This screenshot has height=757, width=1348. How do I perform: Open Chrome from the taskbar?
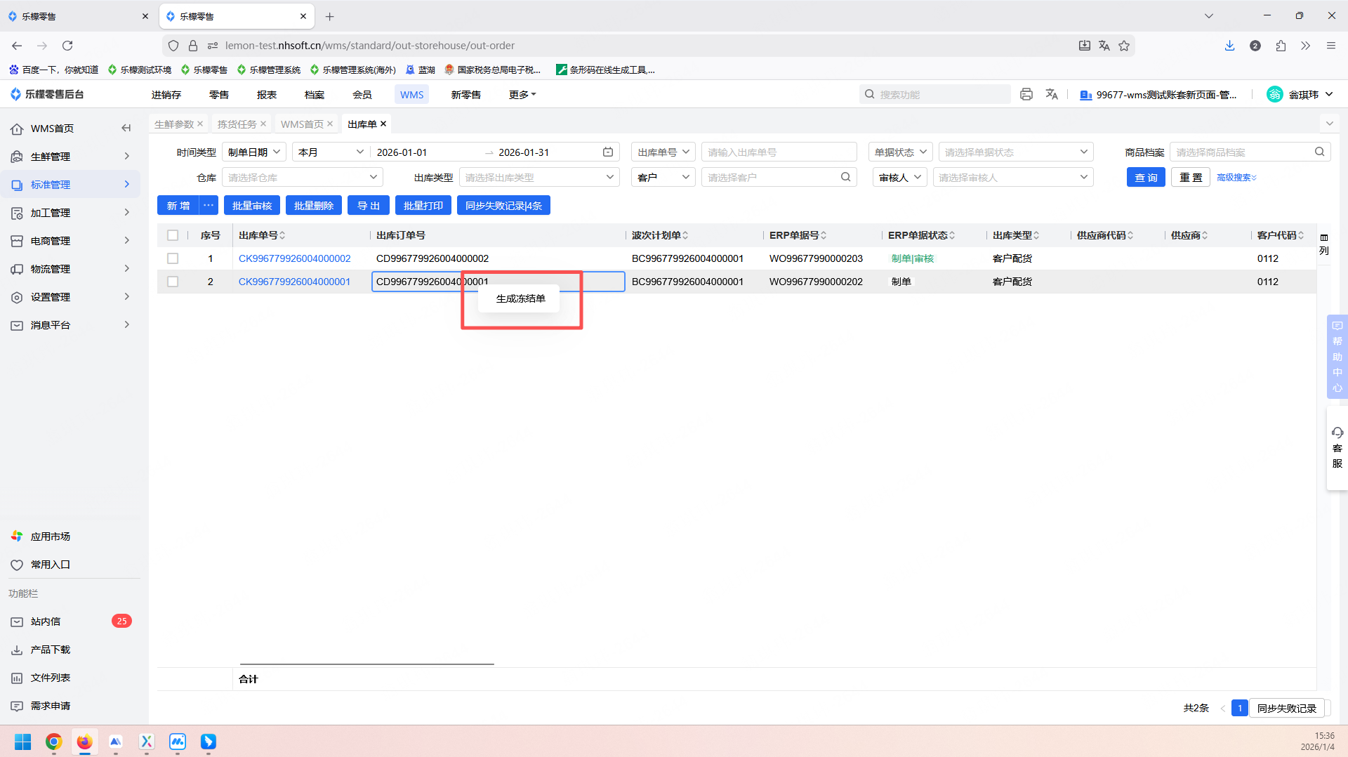[53, 742]
